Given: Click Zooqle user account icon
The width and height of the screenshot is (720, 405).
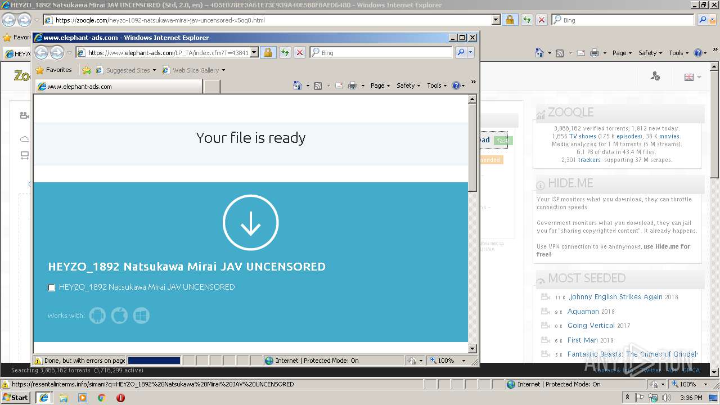Looking at the screenshot, I should 655,76.
